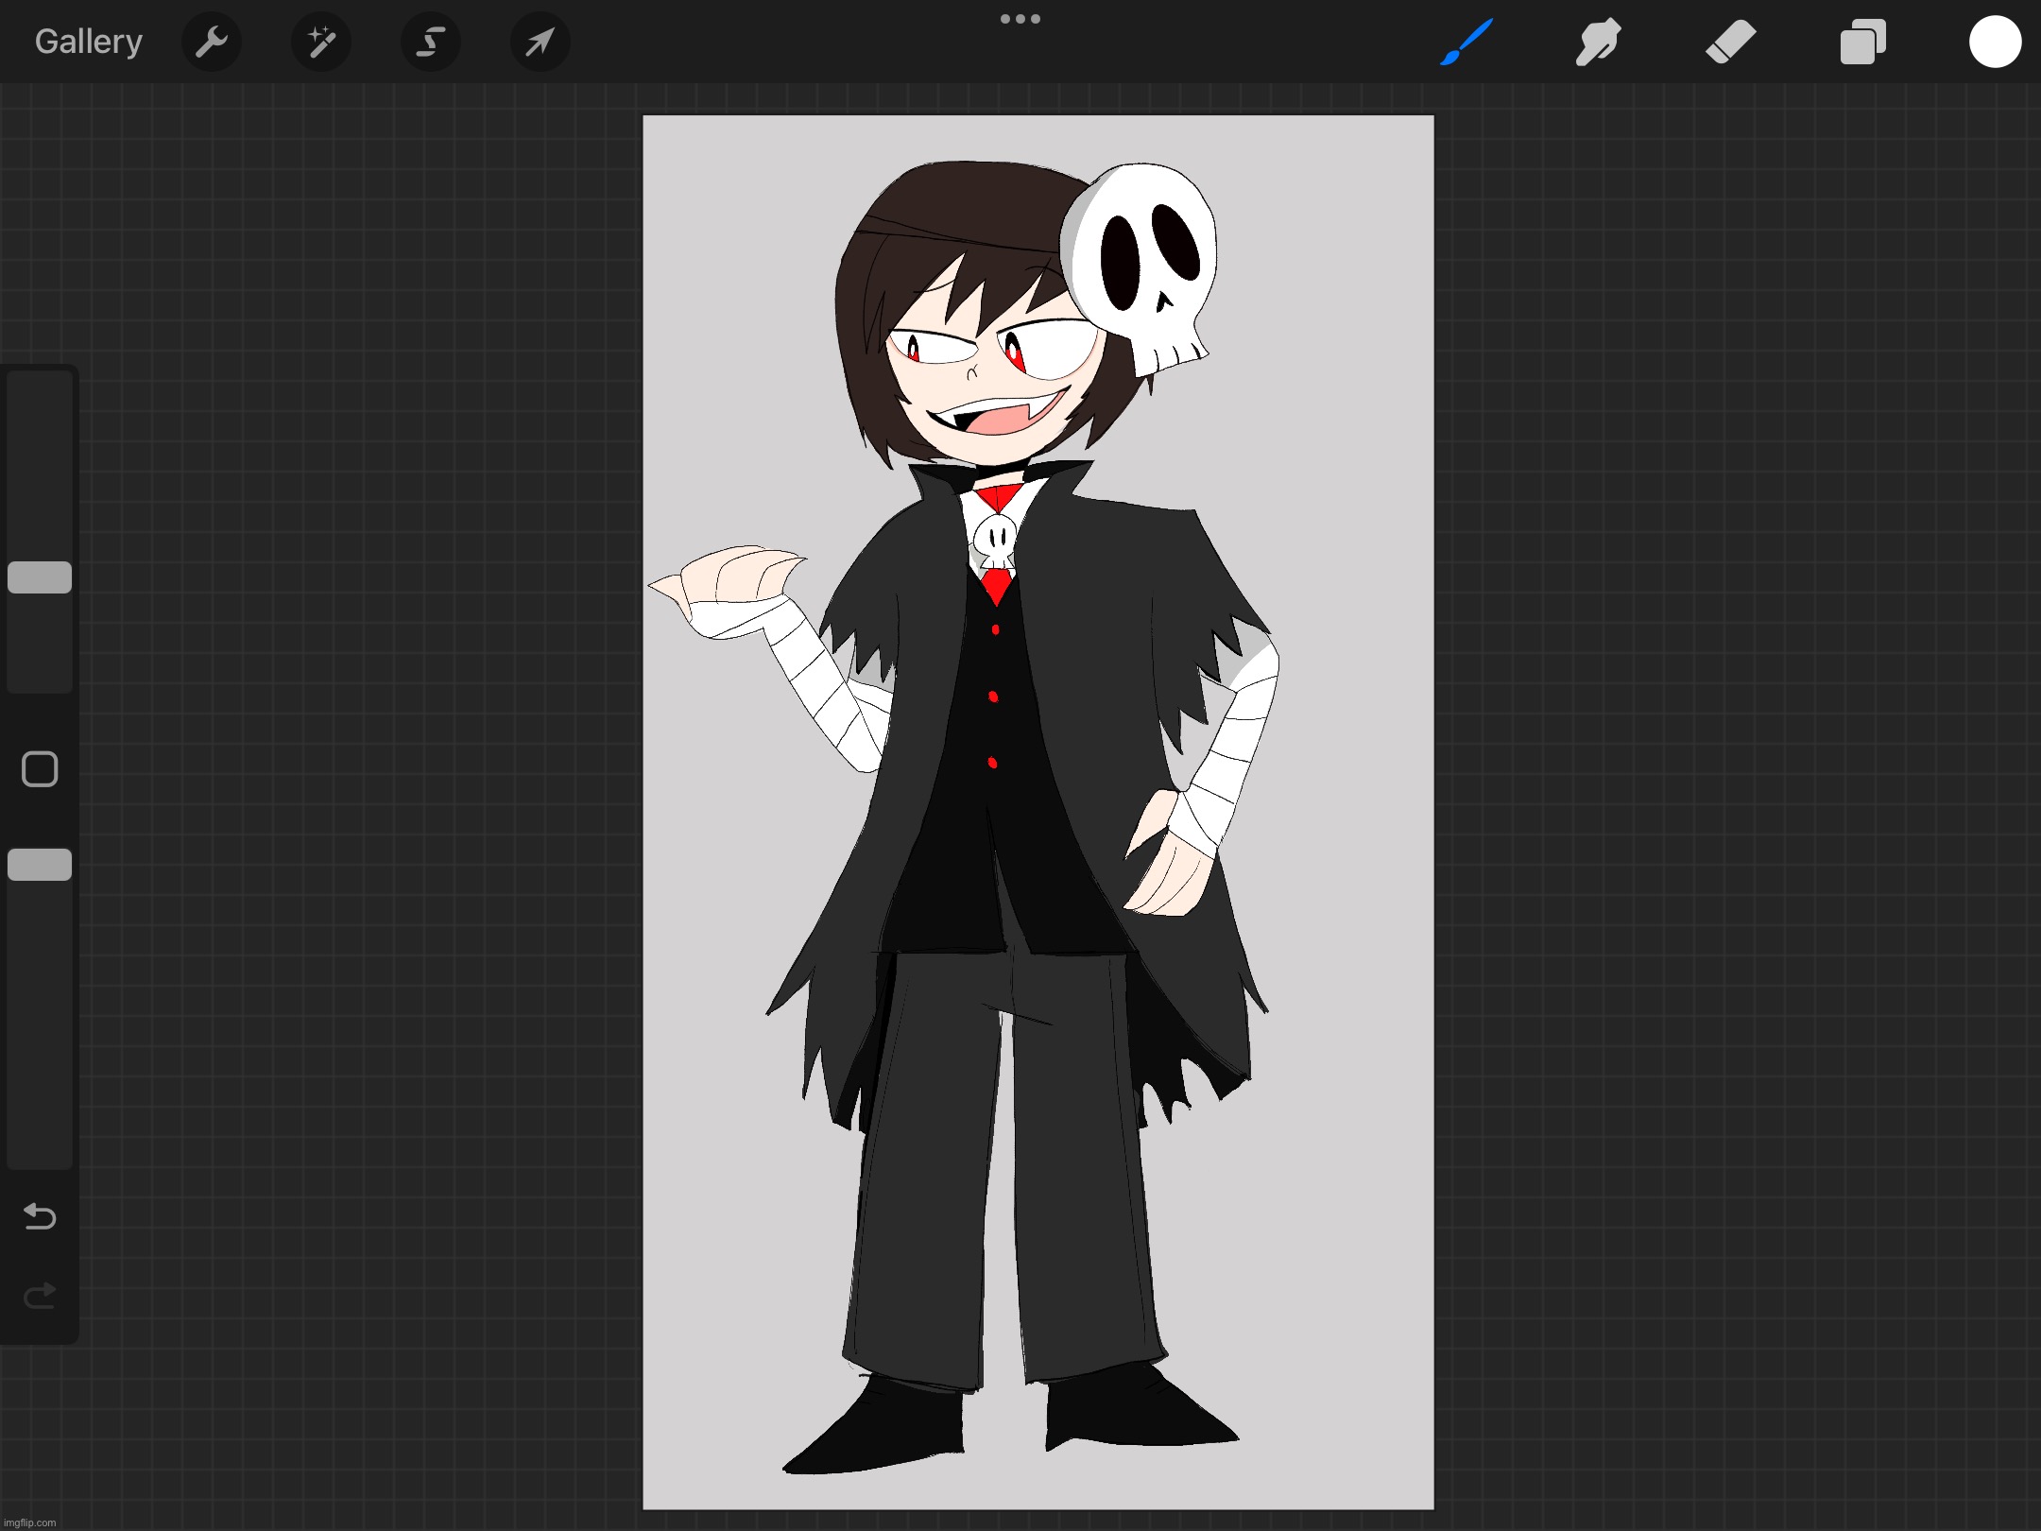Tap the square Modify button in sidebar

pos(40,769)
